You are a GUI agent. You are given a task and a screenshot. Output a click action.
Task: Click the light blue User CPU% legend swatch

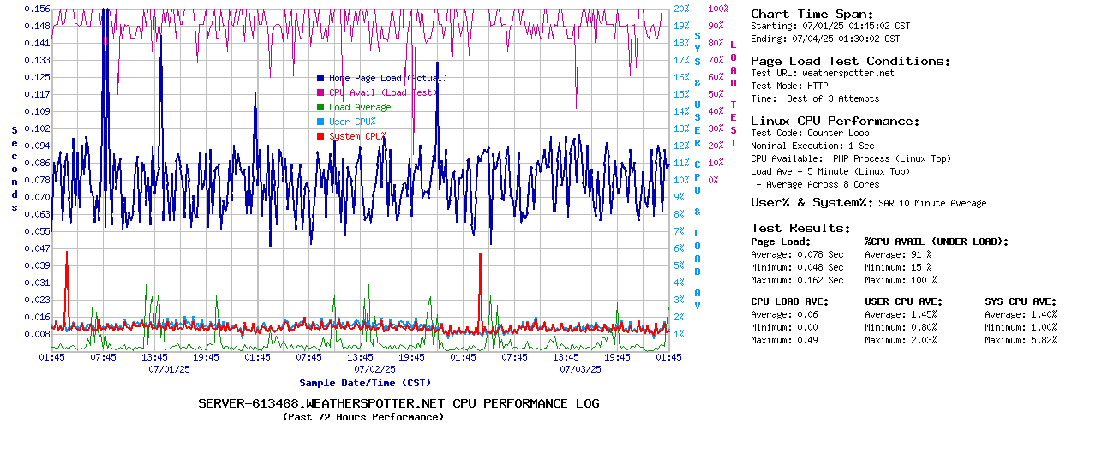pos(320,122)
